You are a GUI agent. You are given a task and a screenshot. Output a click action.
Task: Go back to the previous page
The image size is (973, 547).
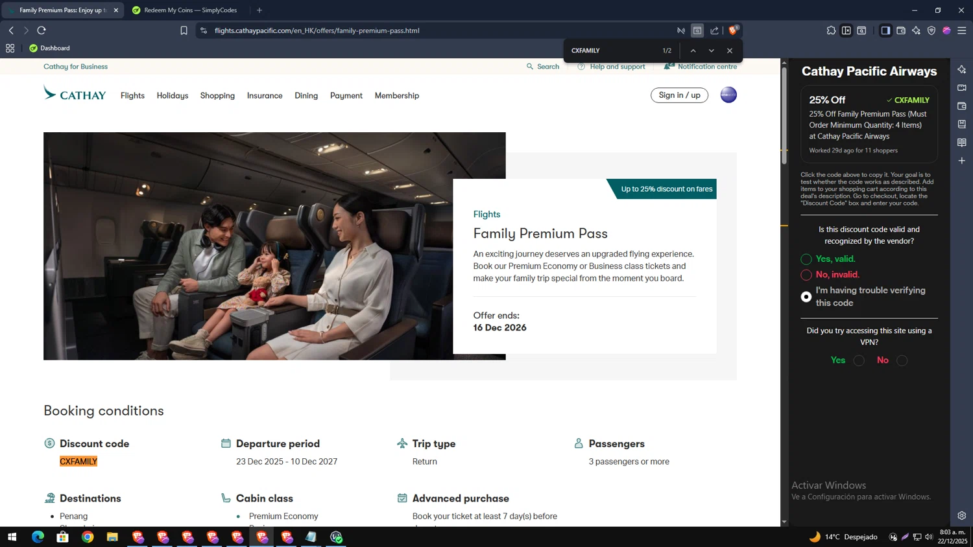click(11, 30)
